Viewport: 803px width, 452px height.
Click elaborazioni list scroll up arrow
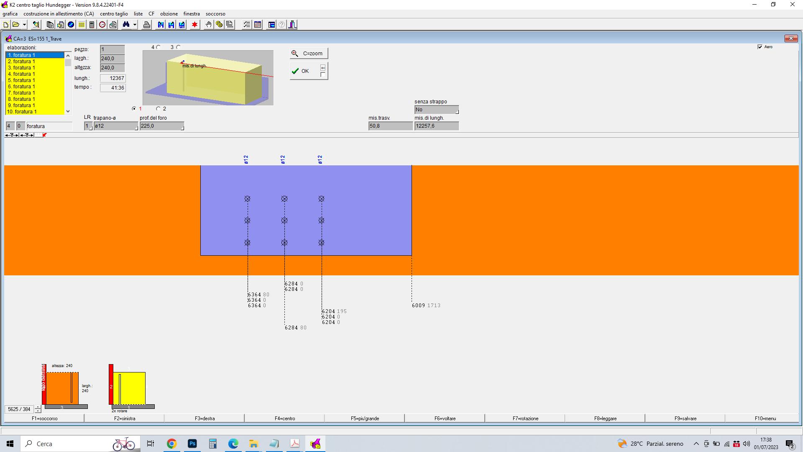click(68, 55)
